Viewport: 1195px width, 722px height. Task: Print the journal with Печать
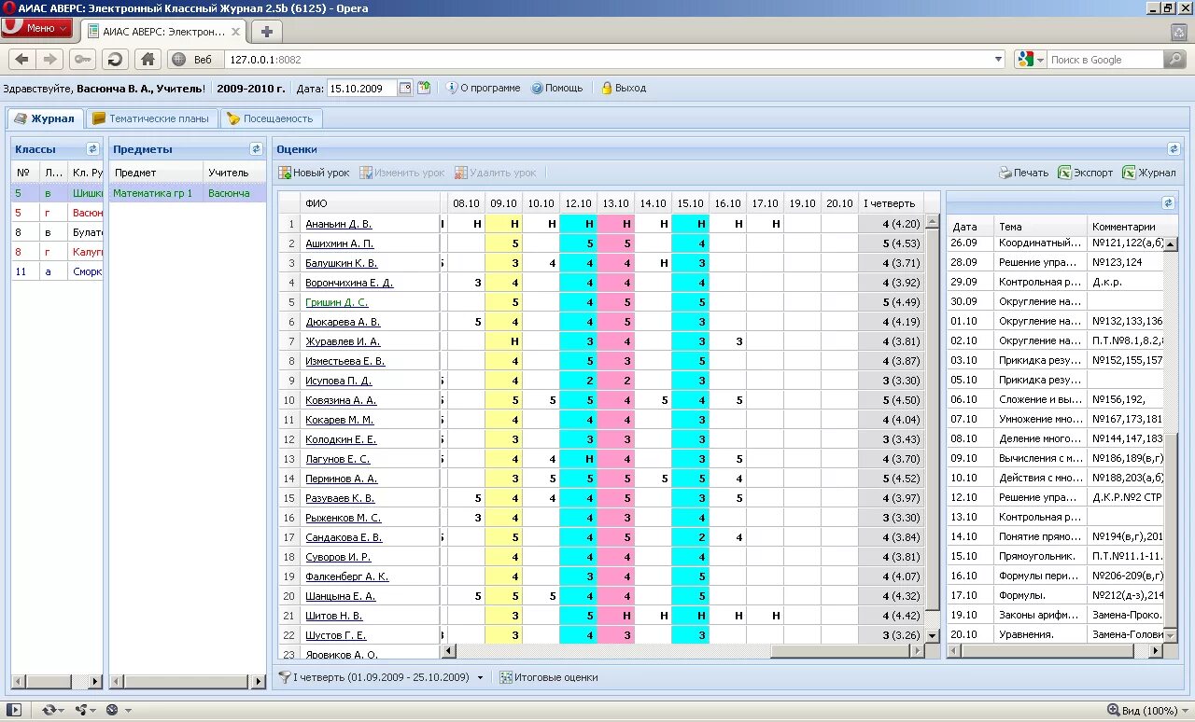tap(1024, 173)
